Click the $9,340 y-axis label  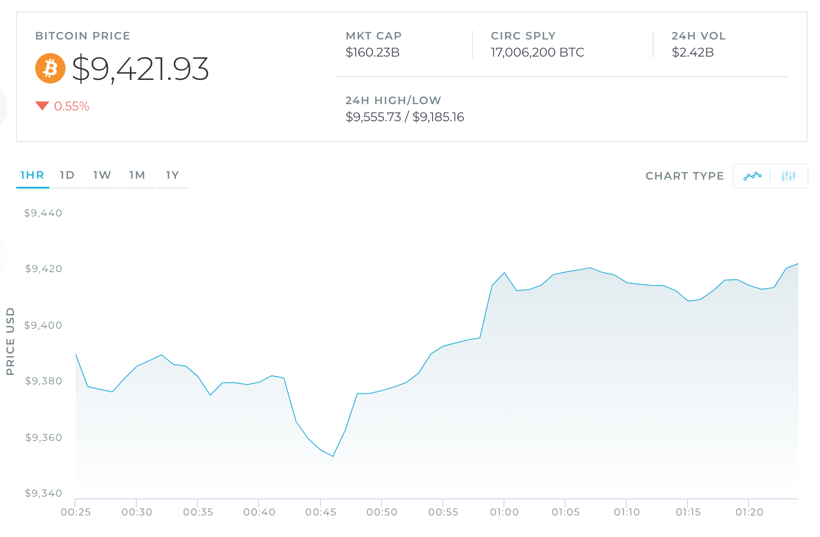43,493
